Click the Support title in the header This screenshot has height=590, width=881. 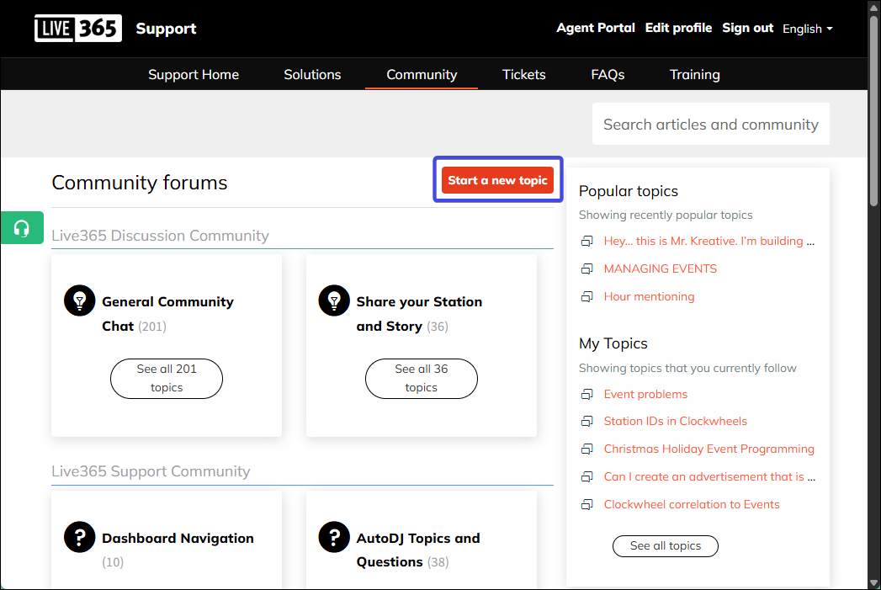click(166, 28)
